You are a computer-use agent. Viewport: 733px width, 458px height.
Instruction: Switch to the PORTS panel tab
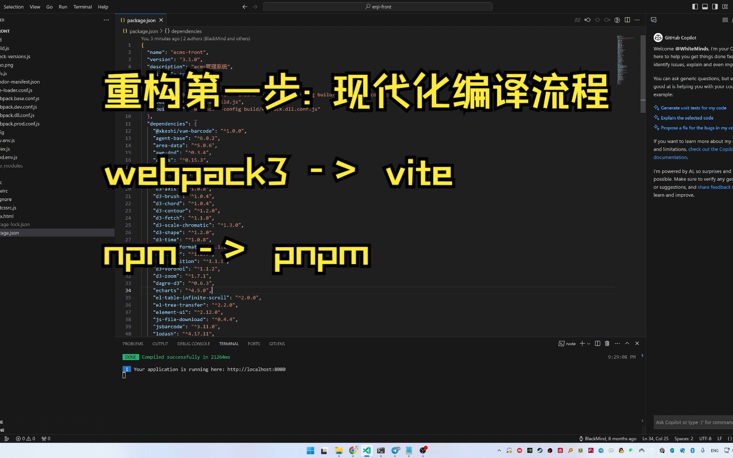click(x=254, y=344)
